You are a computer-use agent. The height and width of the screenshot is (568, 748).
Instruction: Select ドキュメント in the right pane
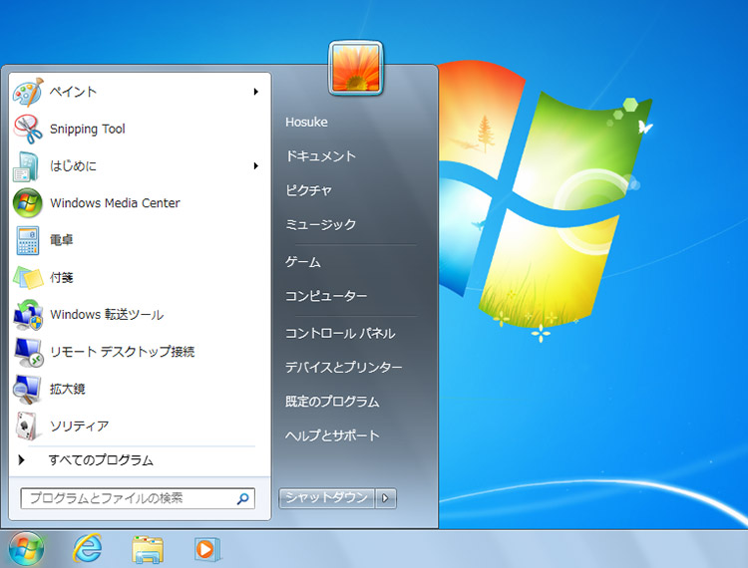click(x=320, y=156)
